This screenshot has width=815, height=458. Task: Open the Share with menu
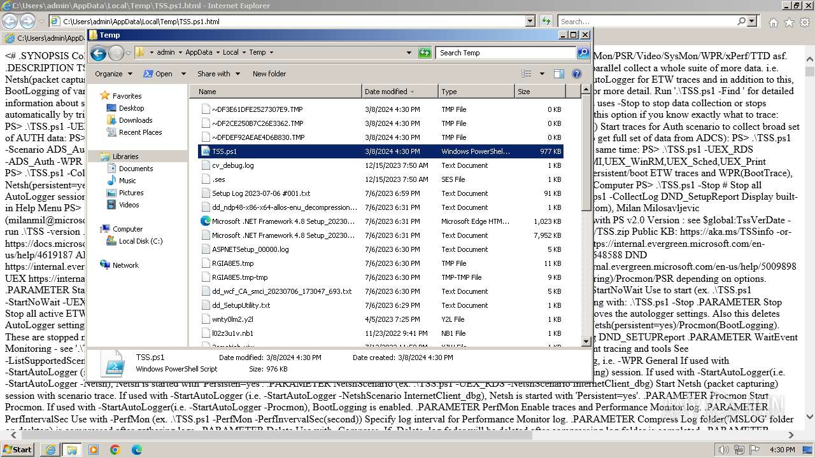218,74
